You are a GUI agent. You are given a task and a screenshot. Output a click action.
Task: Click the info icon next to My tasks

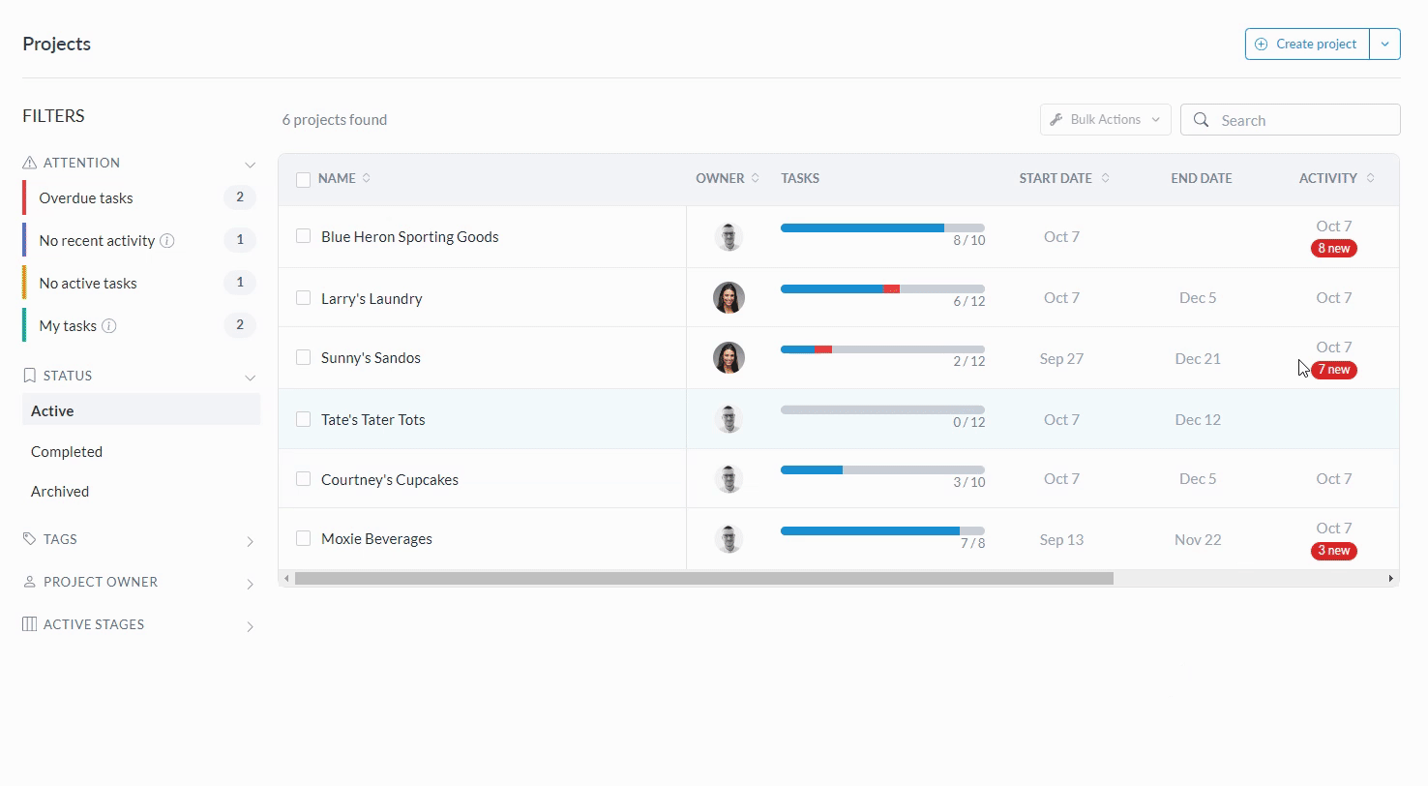[109, 326]
